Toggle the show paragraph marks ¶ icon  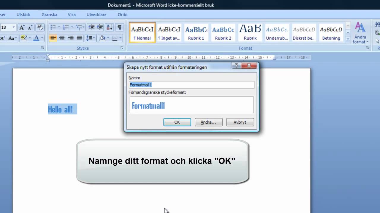(119, 28)
